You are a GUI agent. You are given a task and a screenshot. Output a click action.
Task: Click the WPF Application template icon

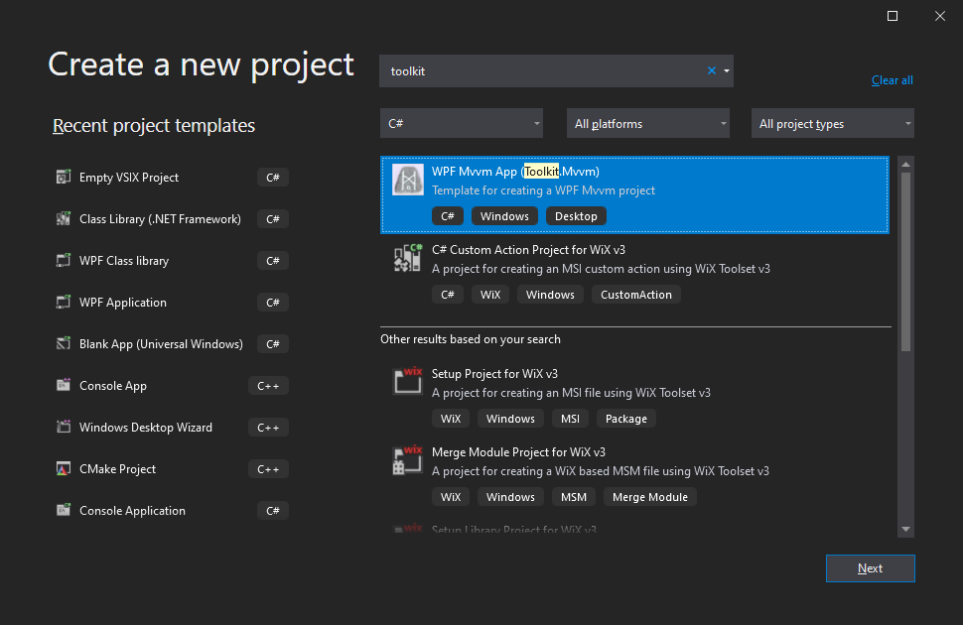pos(64,302)
